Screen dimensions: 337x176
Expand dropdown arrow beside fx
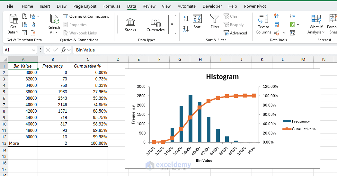(69, 50)
